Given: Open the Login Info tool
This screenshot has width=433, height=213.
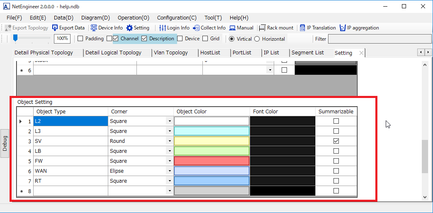Looking at the screenshot, I should click(163, 28).
